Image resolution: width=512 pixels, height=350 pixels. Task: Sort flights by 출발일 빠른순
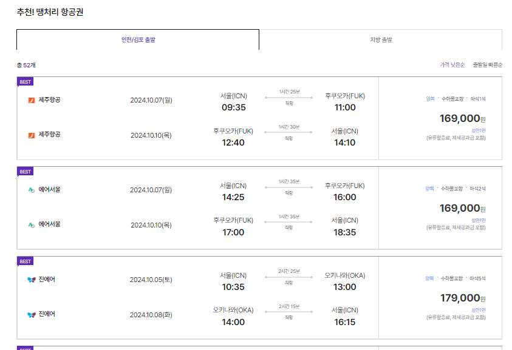pyautogui.click(x=488, y=65)
